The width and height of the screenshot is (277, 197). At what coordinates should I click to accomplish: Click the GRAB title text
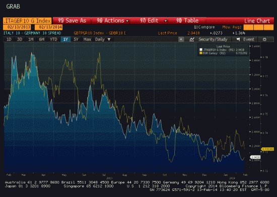pyautogui.click(x=13, y=7)
